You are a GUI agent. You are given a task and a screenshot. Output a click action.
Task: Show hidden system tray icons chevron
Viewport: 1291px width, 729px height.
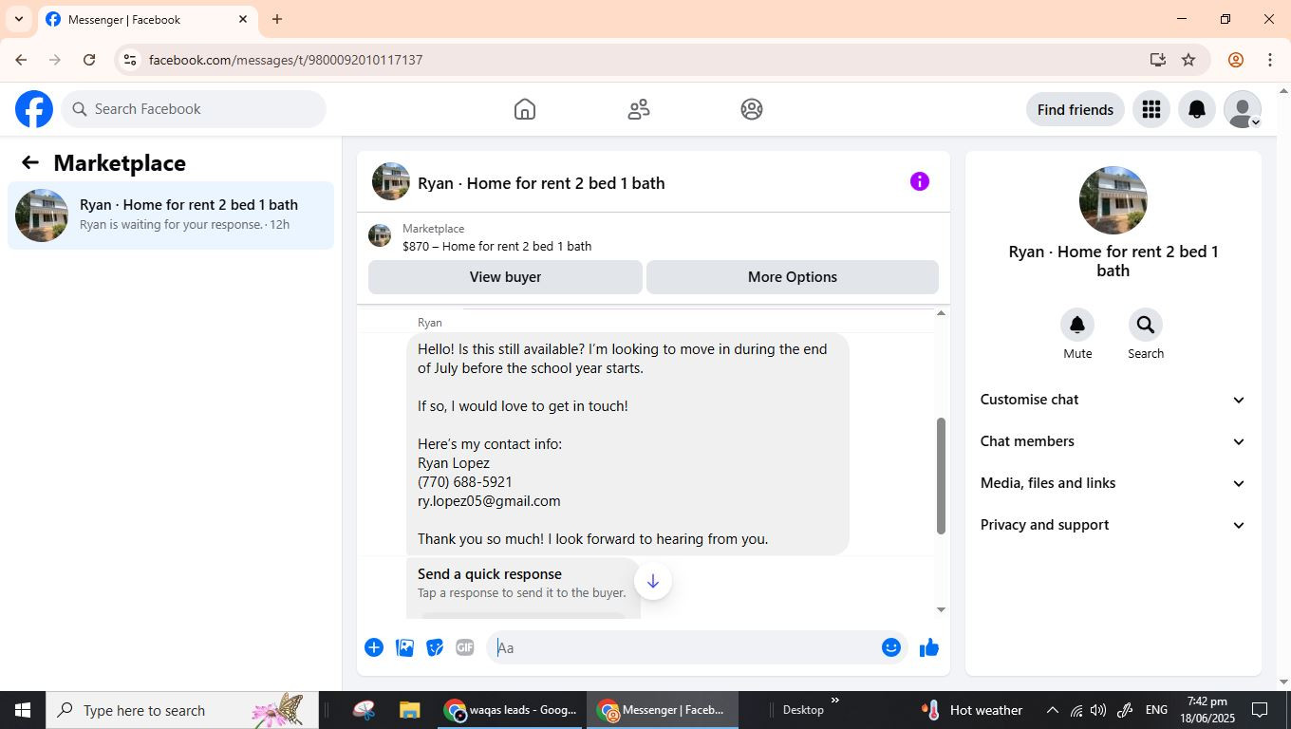[1052, 710]
